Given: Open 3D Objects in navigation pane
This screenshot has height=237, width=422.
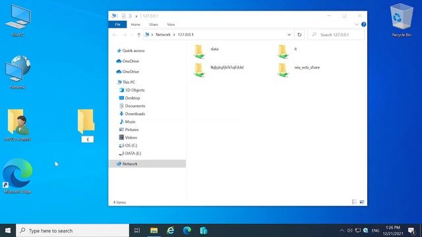Looking at the screenshot, I should 132,90.
